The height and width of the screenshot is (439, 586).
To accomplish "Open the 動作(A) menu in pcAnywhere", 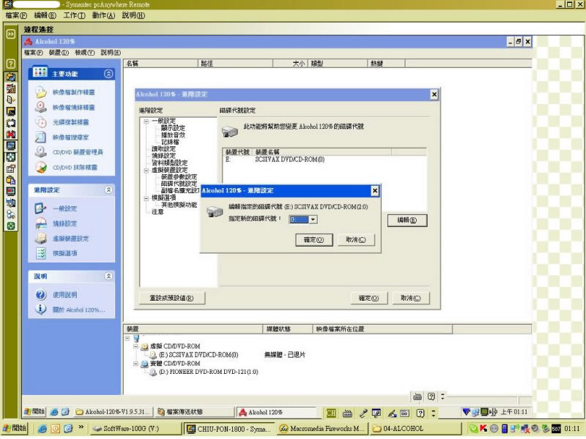I will point(103,15).
